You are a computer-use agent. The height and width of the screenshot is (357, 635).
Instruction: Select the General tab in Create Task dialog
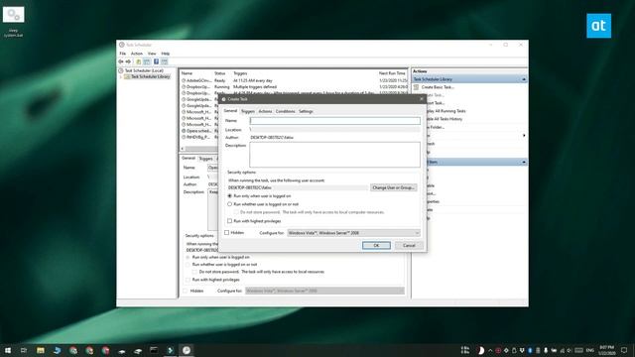(230, 111)
